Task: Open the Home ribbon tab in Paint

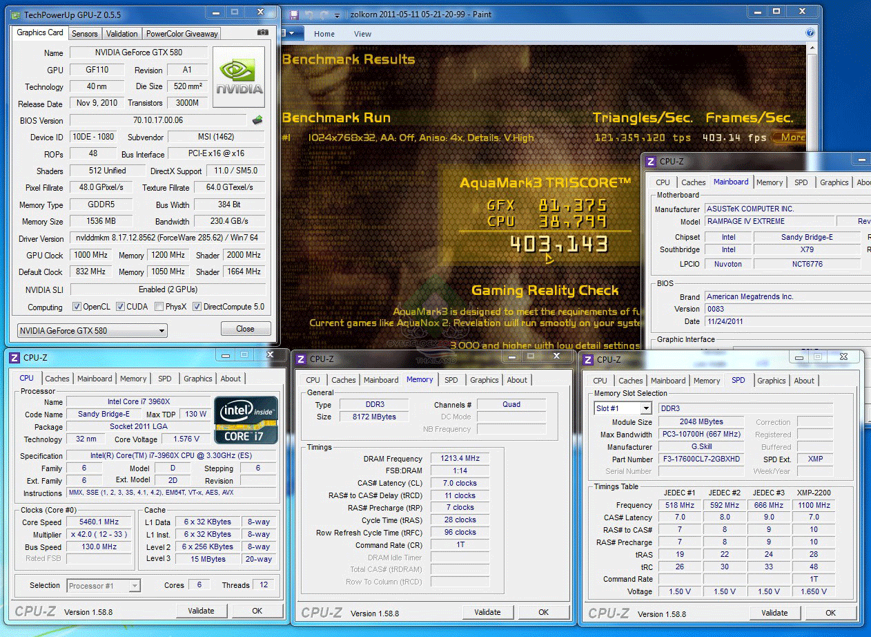Action: click(x=324, y=34)
